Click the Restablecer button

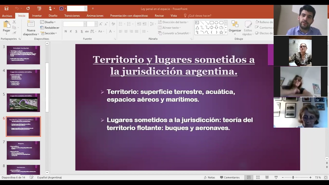coord(50,27)
